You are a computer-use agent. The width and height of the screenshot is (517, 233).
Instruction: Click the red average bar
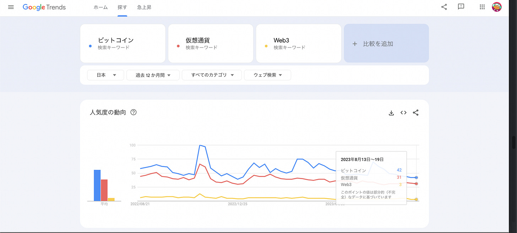click(104, 190)
